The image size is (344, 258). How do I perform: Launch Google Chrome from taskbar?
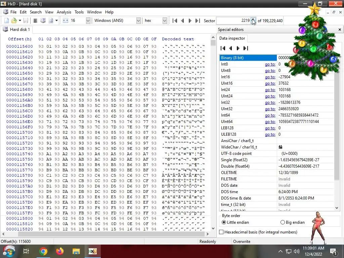(43, 251)
